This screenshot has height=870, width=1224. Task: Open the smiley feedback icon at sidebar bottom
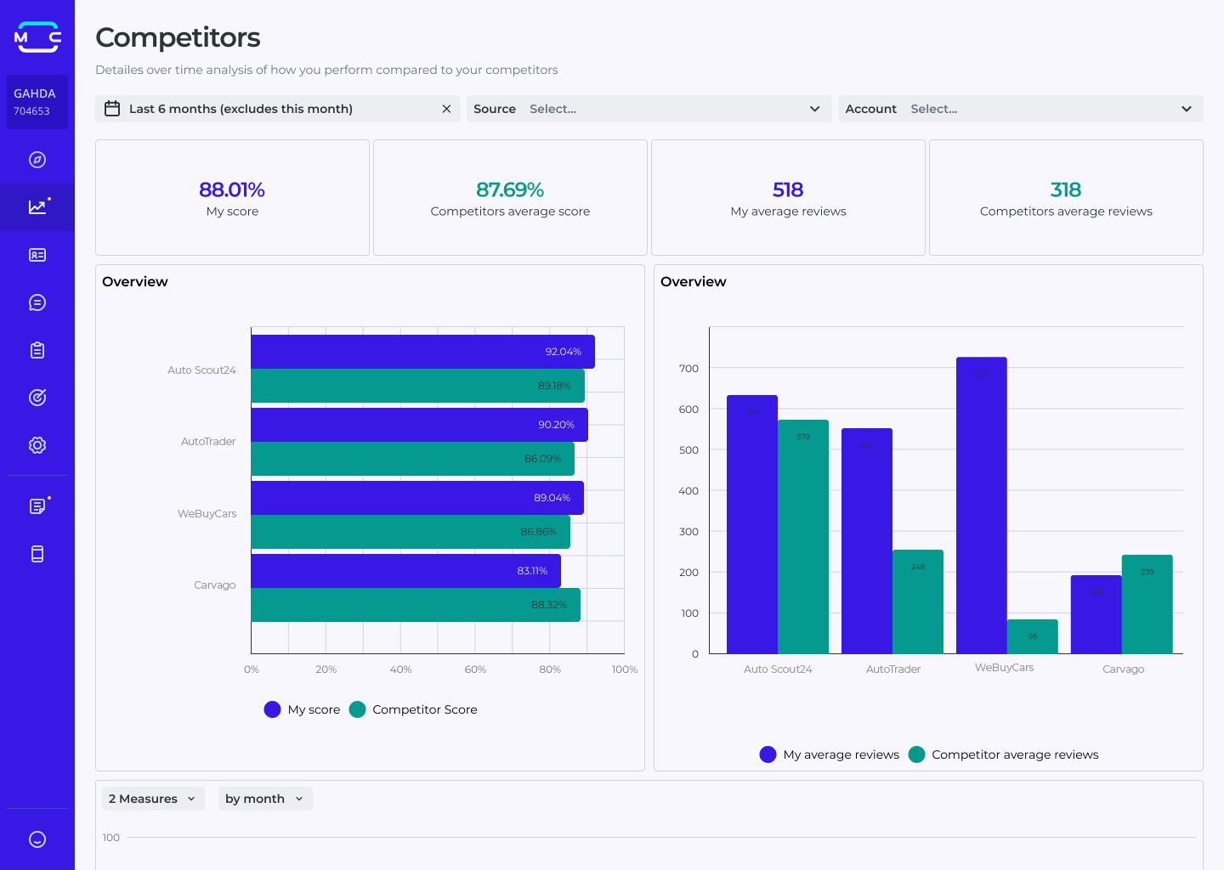coord(37,839)
